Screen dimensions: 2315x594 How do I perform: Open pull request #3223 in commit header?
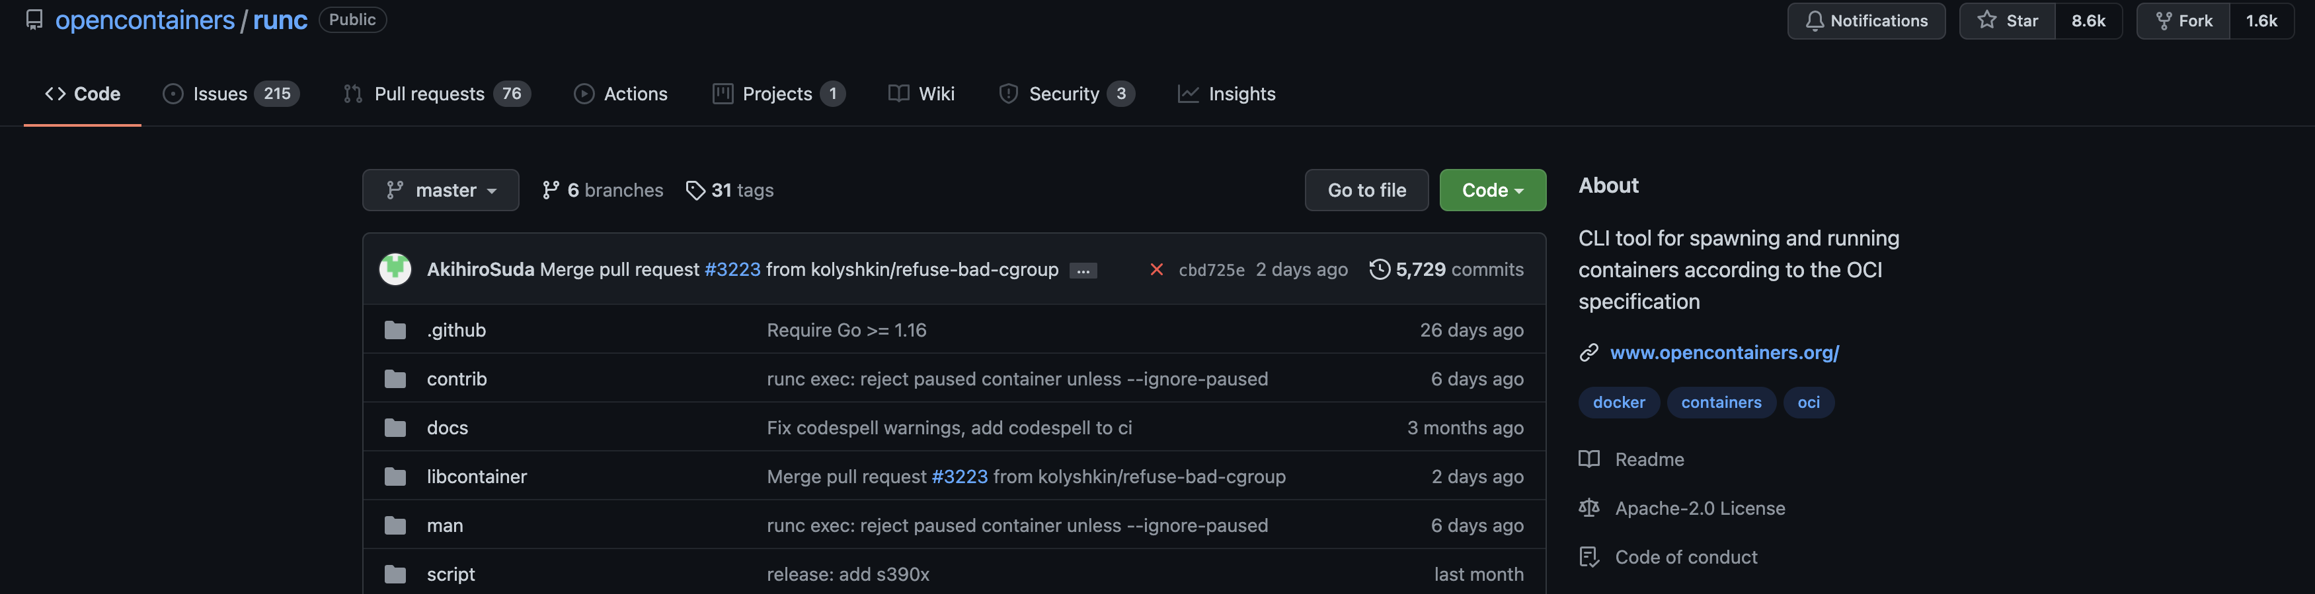coord(732,269)
